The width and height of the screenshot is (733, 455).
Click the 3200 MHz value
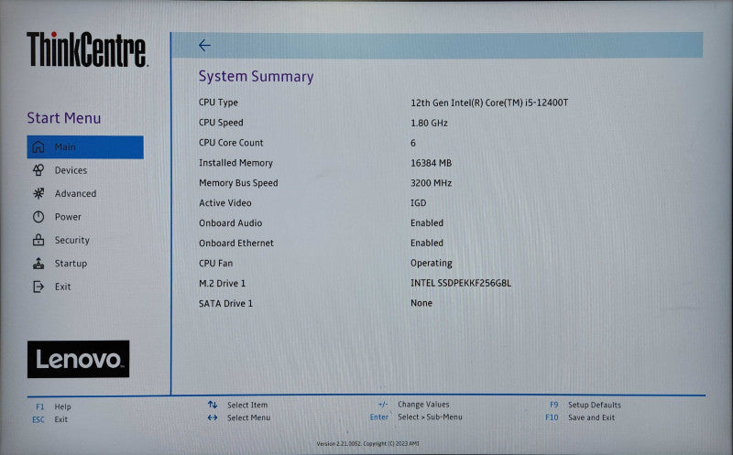pos(431,183)
